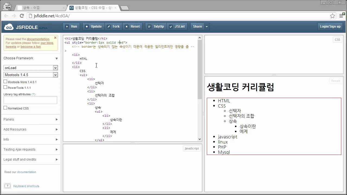Toggle the Normalized CSS checkbox
This screenshot has width=347, height=195.
point(5,108)
